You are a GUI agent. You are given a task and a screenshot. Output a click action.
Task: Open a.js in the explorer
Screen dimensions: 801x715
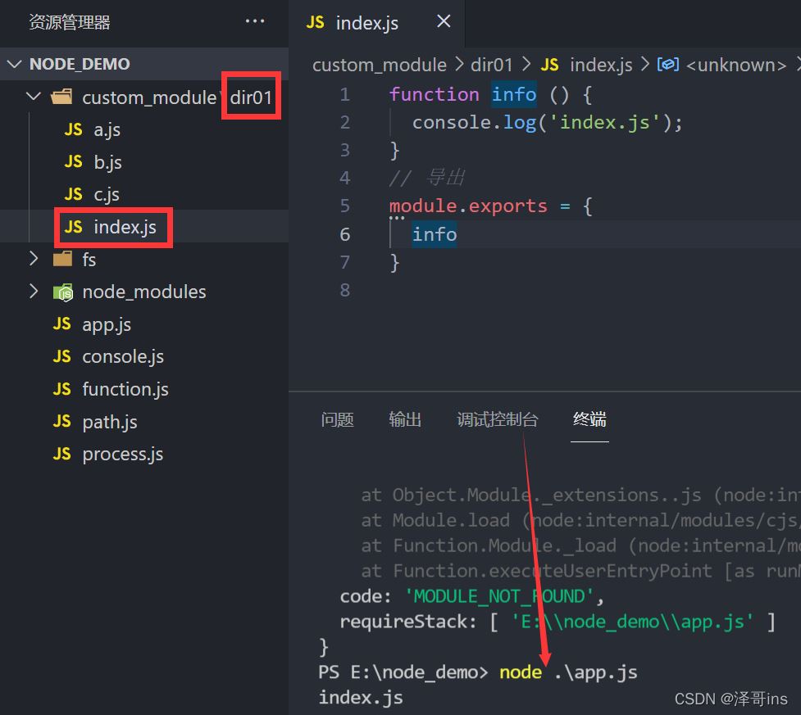[107, 129]
